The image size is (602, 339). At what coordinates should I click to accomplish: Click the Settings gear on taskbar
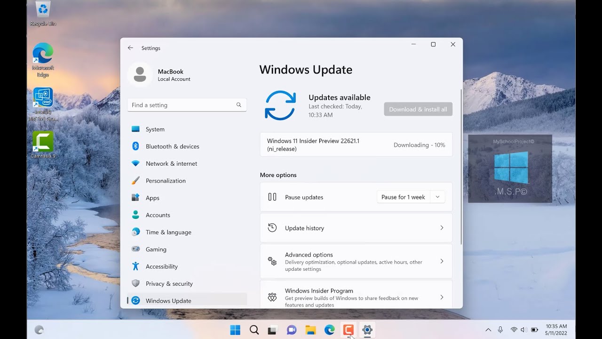click(367, 330)
